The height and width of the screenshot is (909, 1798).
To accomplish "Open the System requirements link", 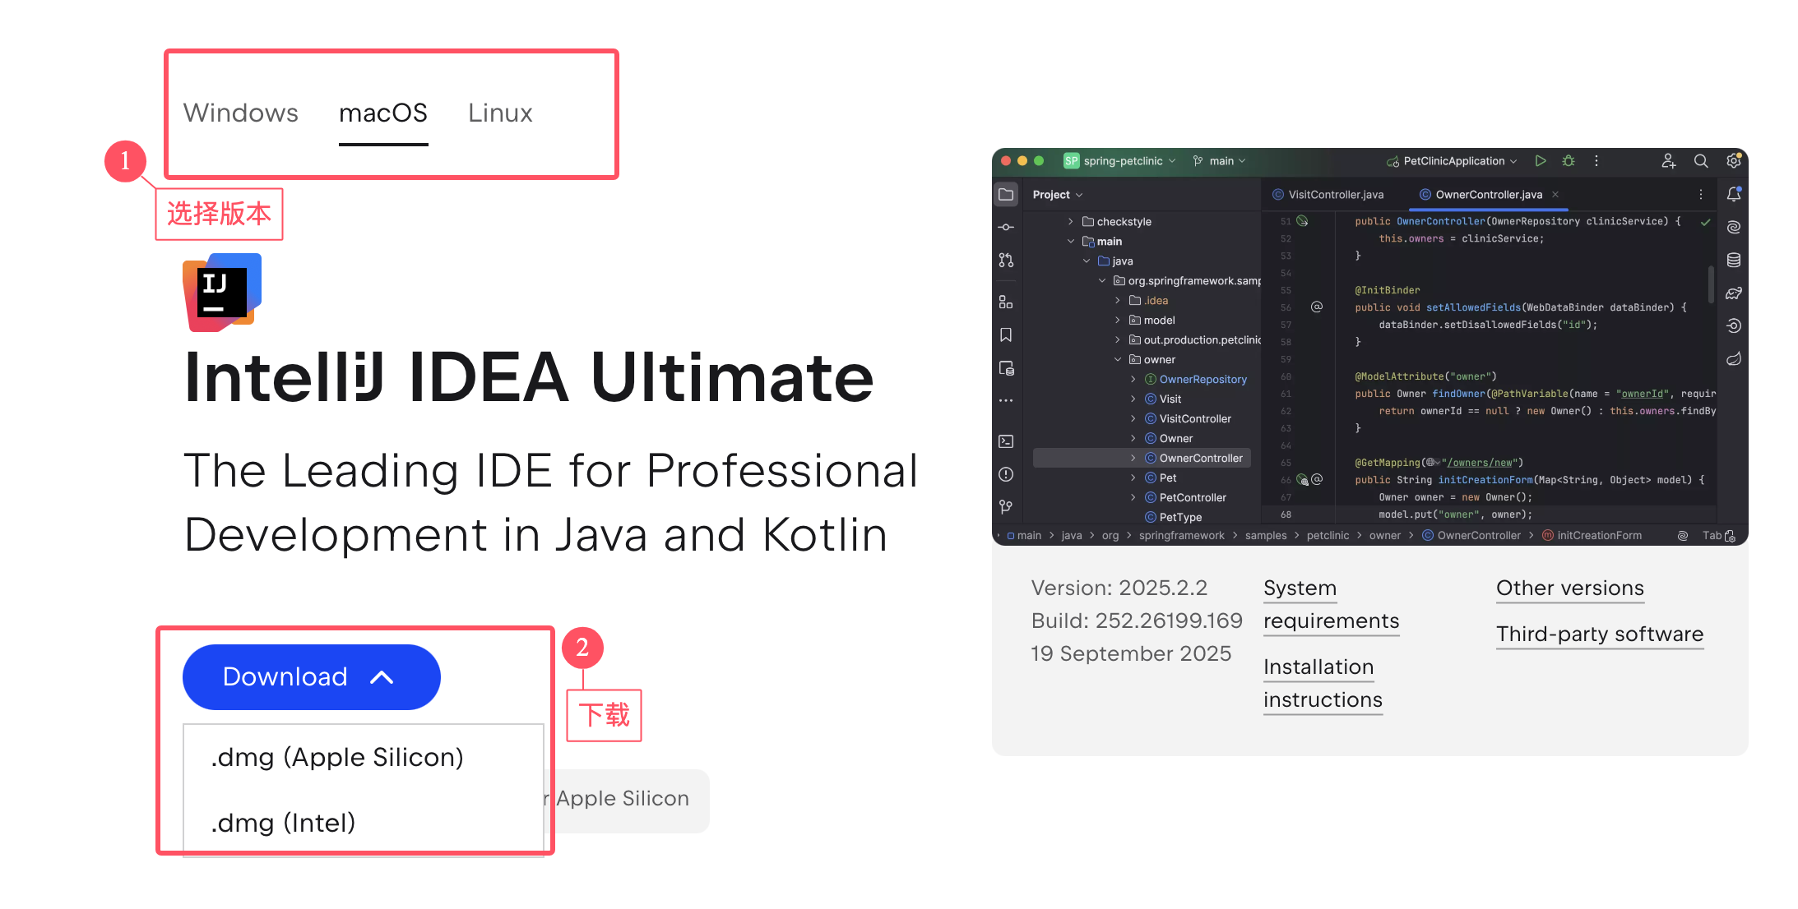I will coord(1331,605).
